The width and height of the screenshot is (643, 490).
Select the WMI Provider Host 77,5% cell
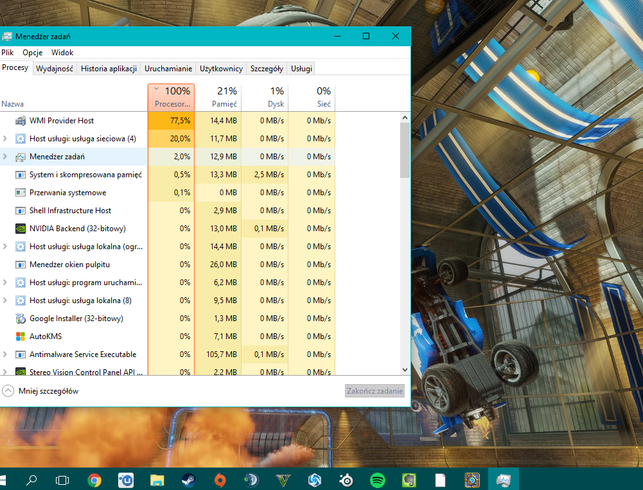click(x=171, y=121)
